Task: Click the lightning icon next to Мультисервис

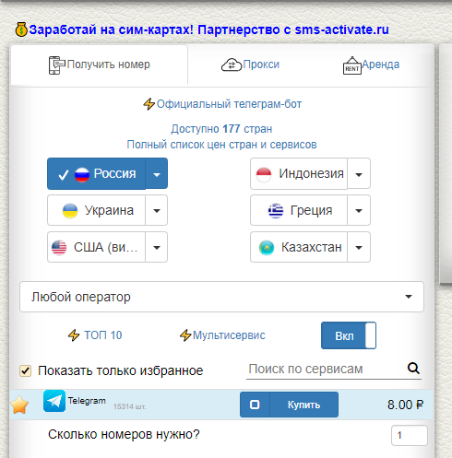Action: pyautogui.click(x=185, y=335)
